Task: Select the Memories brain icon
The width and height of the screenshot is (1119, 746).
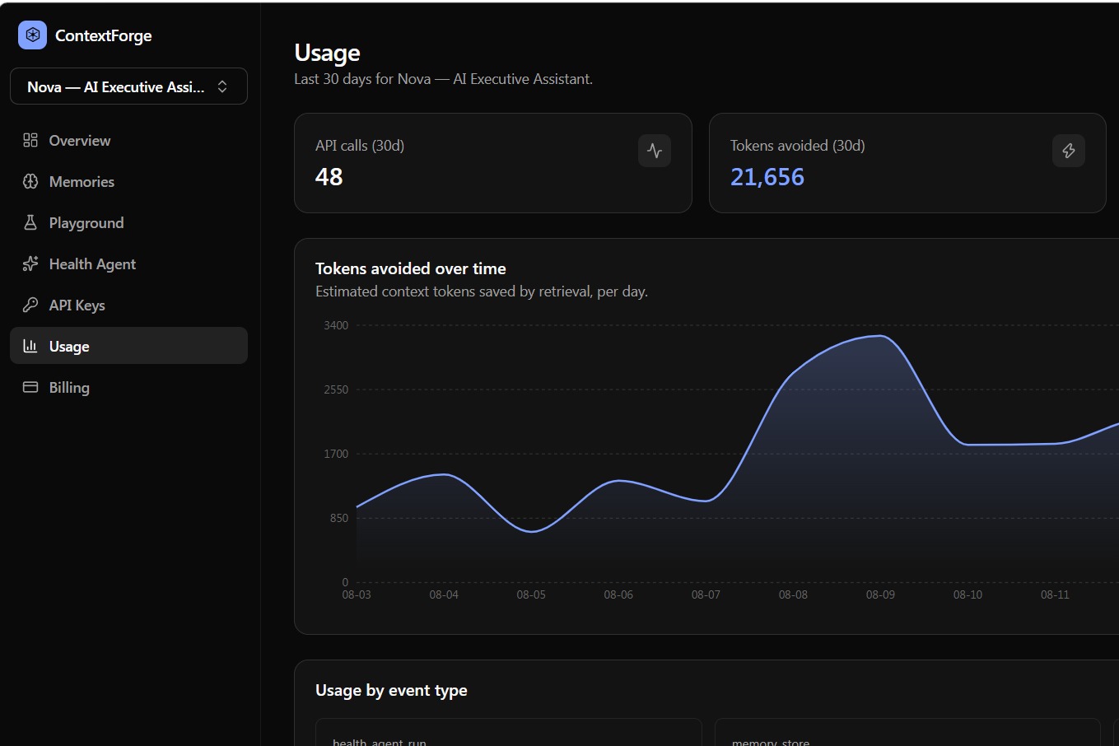Action: point(30,181)
